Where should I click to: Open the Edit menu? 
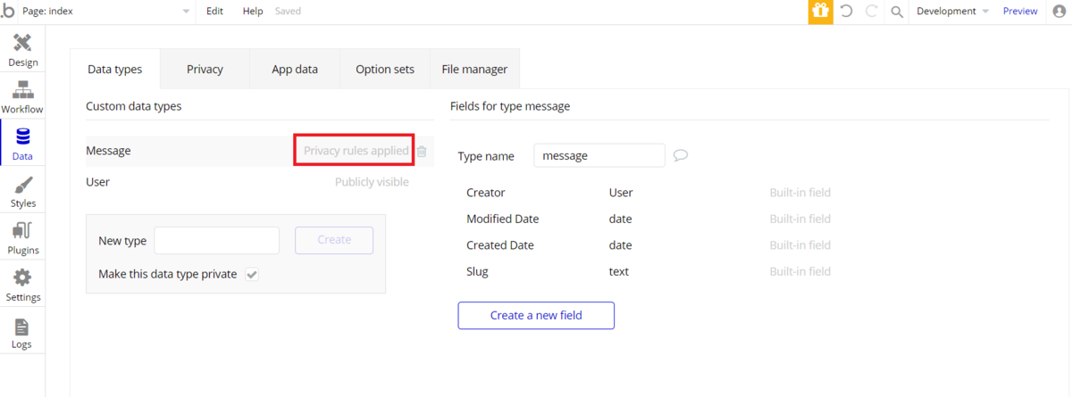point(214,12)
